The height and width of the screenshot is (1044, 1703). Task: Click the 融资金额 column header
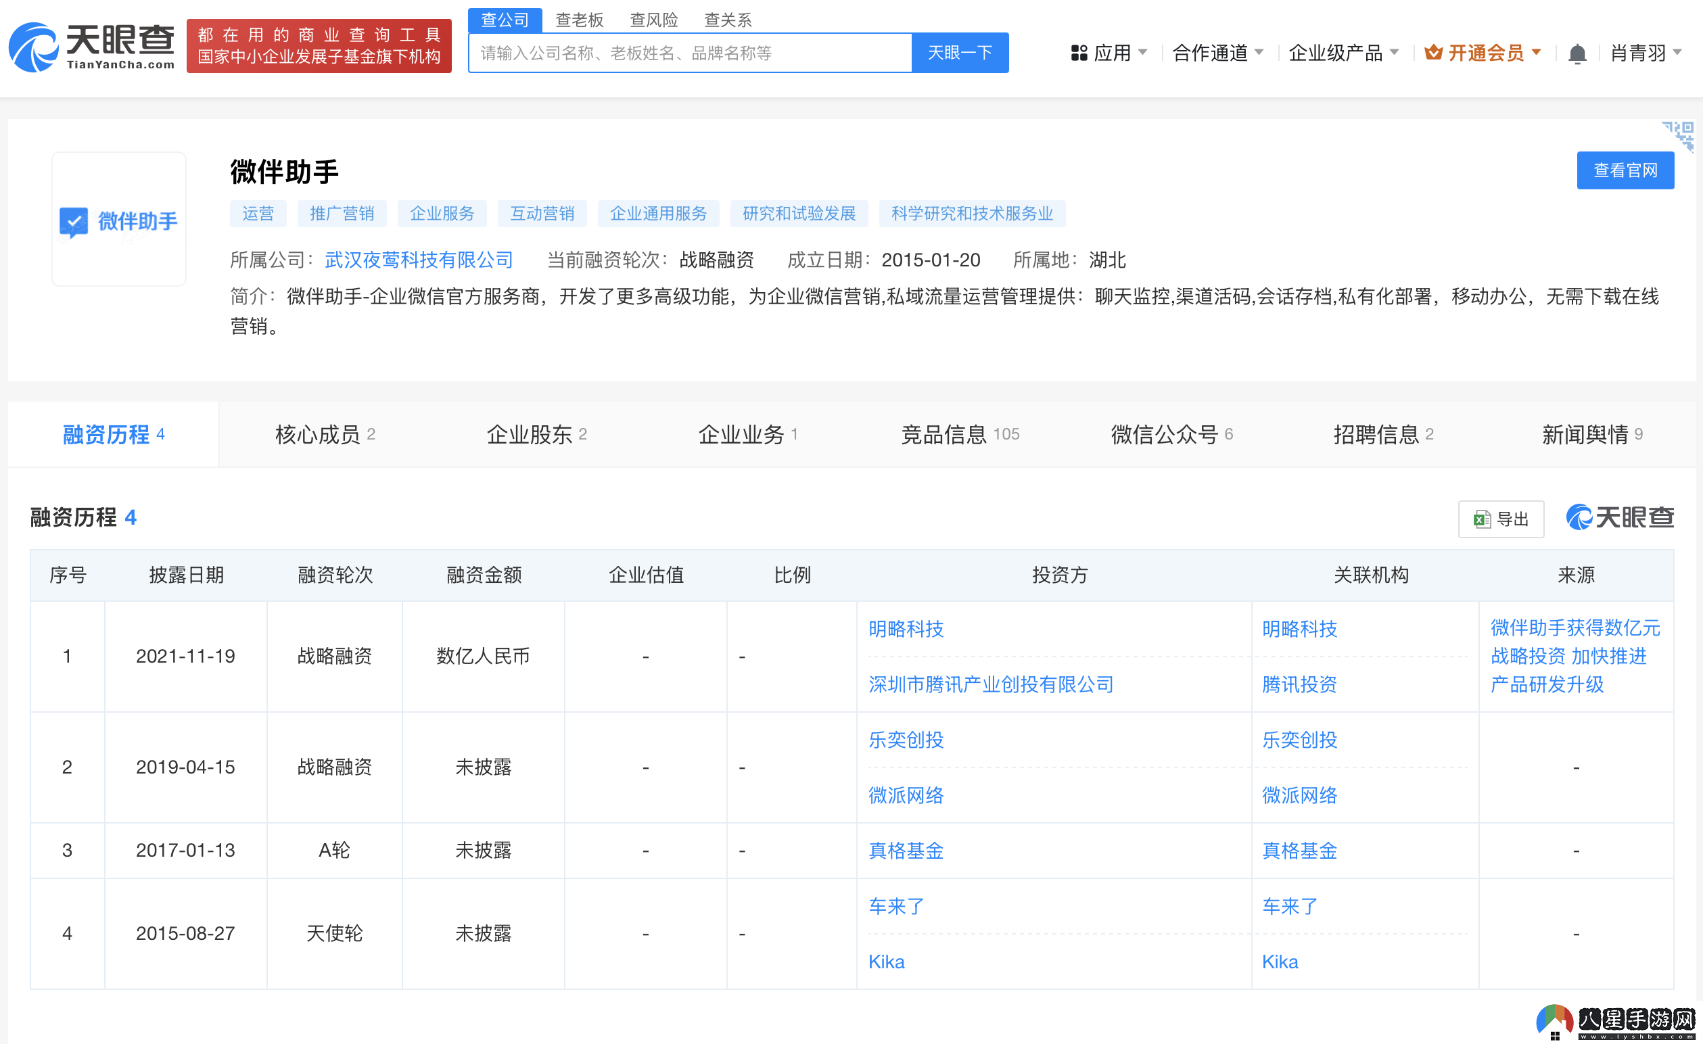[484, 575]
